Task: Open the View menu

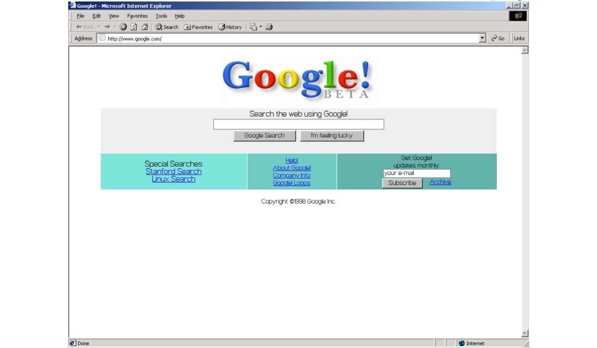Action: (113, 16)
